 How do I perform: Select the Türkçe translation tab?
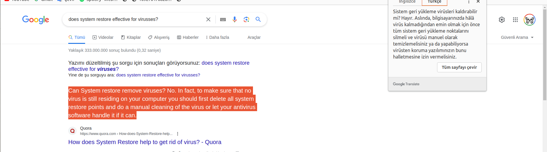(434, 2)
